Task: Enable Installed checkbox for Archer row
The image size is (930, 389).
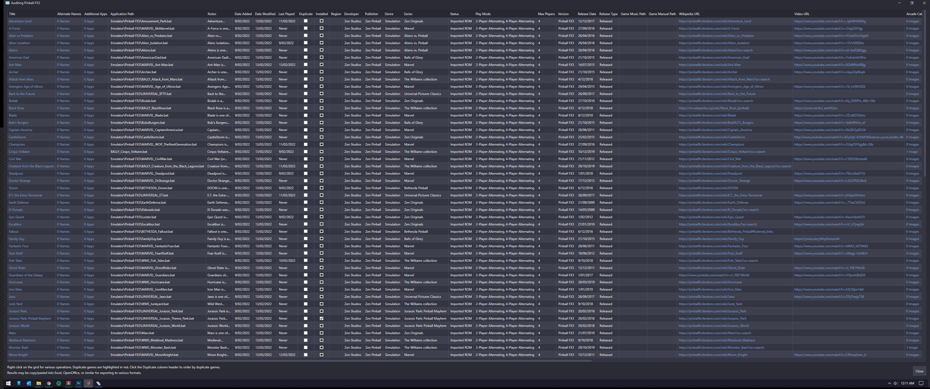Action: click(321, 72)
